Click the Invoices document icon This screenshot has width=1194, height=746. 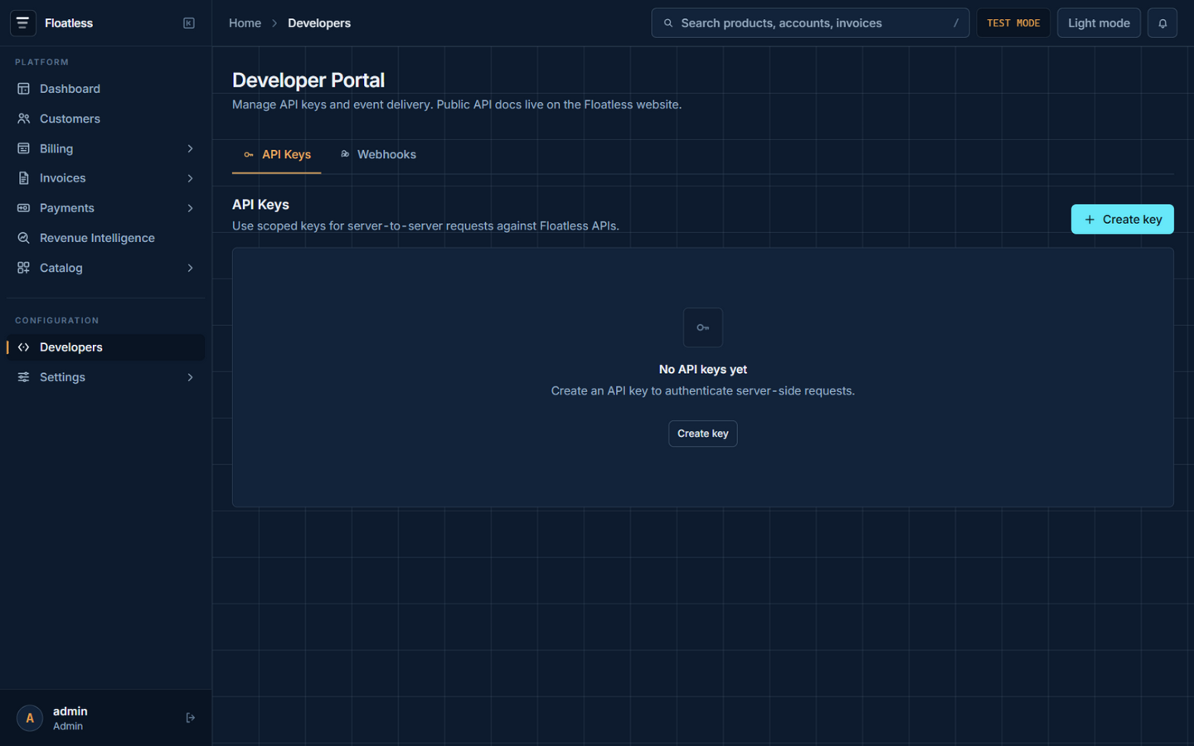(x=23, y=178)
